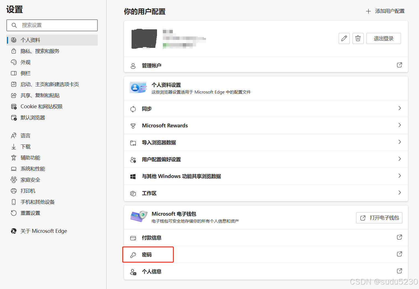This screenshot has width=419, height=289.
Task: Expand the 同步 row chevron
Action: (x=400, y=108)
